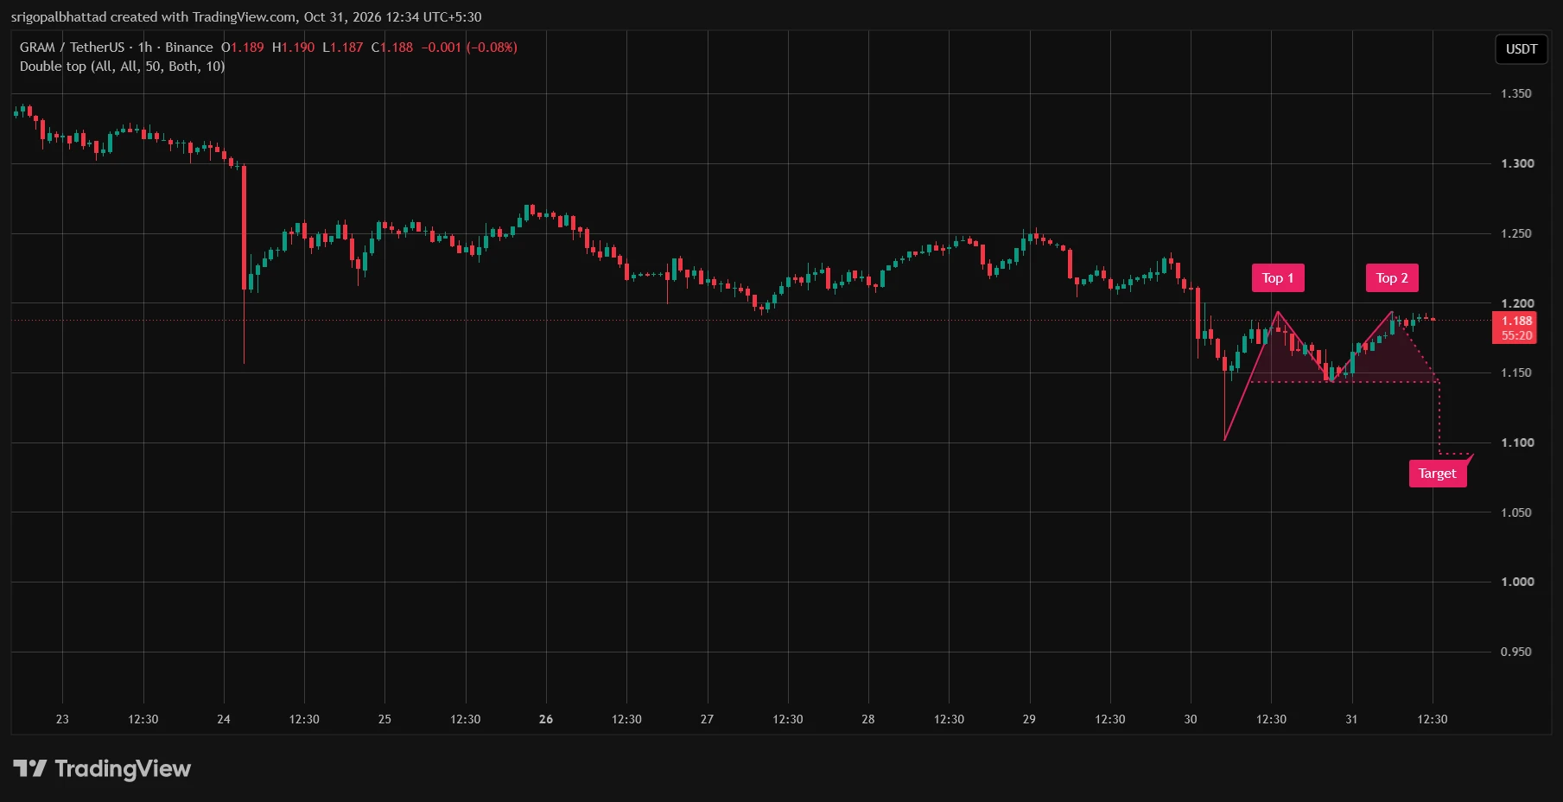Click date label 25 on time axis
The image size is (1563, 802).
click(x=384, y=719)
